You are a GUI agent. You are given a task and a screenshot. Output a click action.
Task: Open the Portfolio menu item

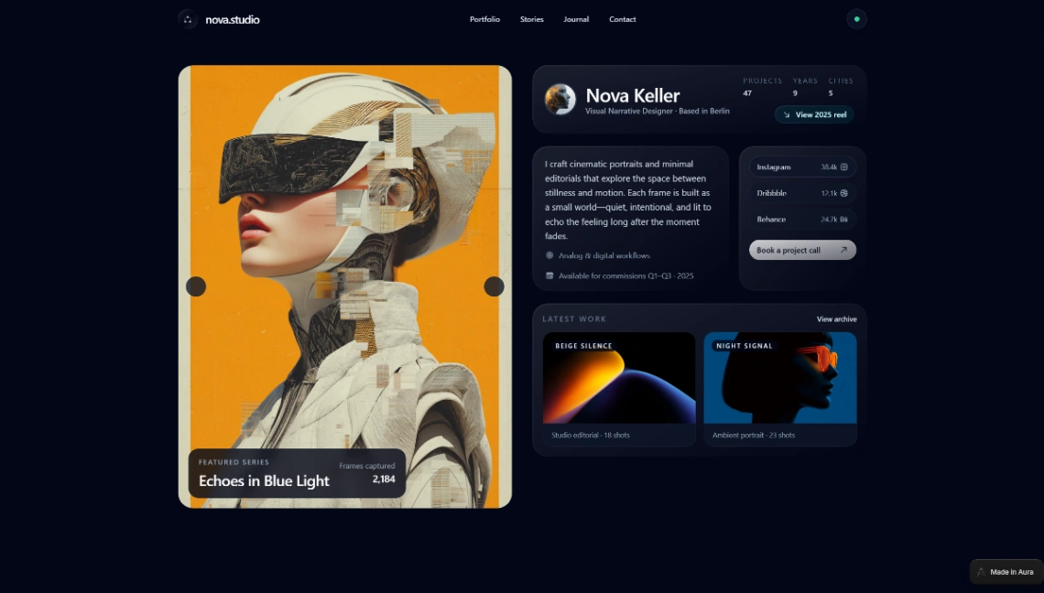click(x=484, y=19)
